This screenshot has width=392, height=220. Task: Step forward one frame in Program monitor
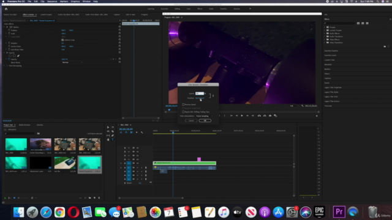247,116
